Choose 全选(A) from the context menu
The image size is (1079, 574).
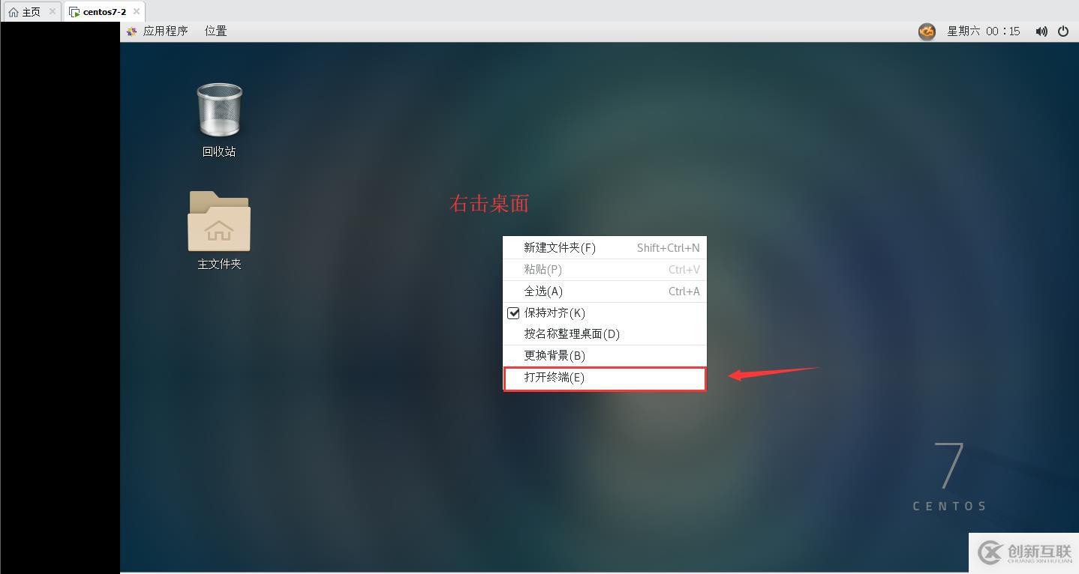[x=604, y=291]
